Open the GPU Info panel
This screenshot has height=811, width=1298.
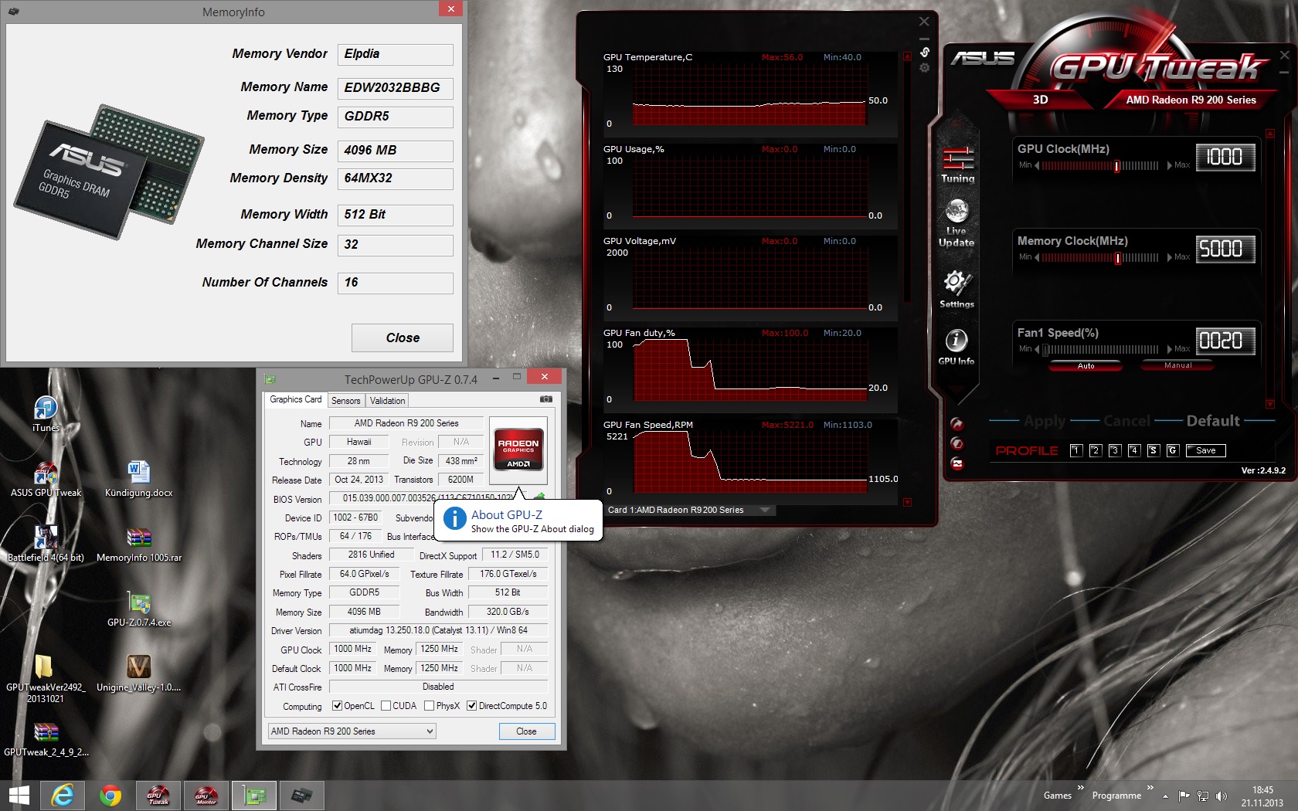[x=957, y=346]
